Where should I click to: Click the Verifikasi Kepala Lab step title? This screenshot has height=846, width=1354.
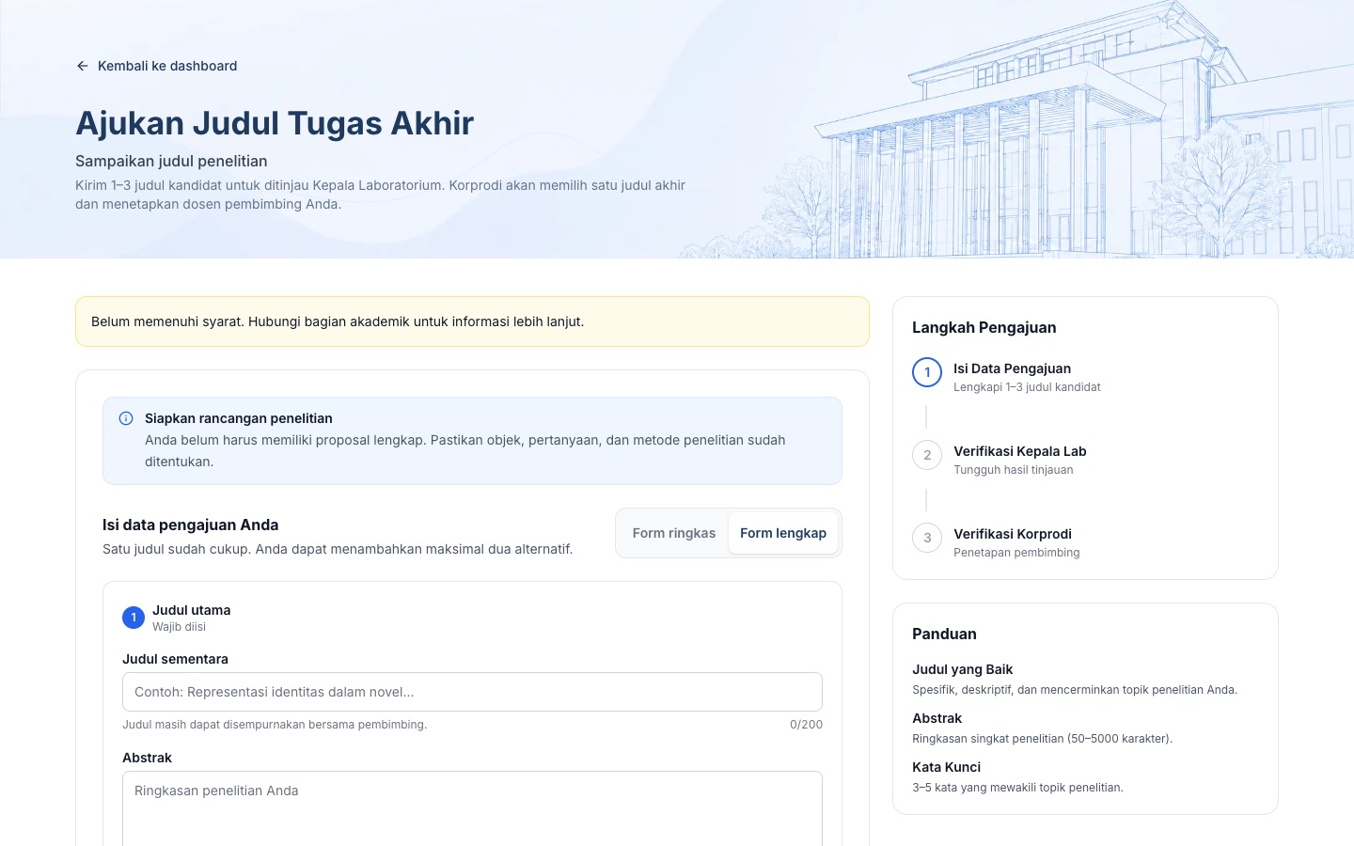pyautogui.click(x=1019, y=451)
